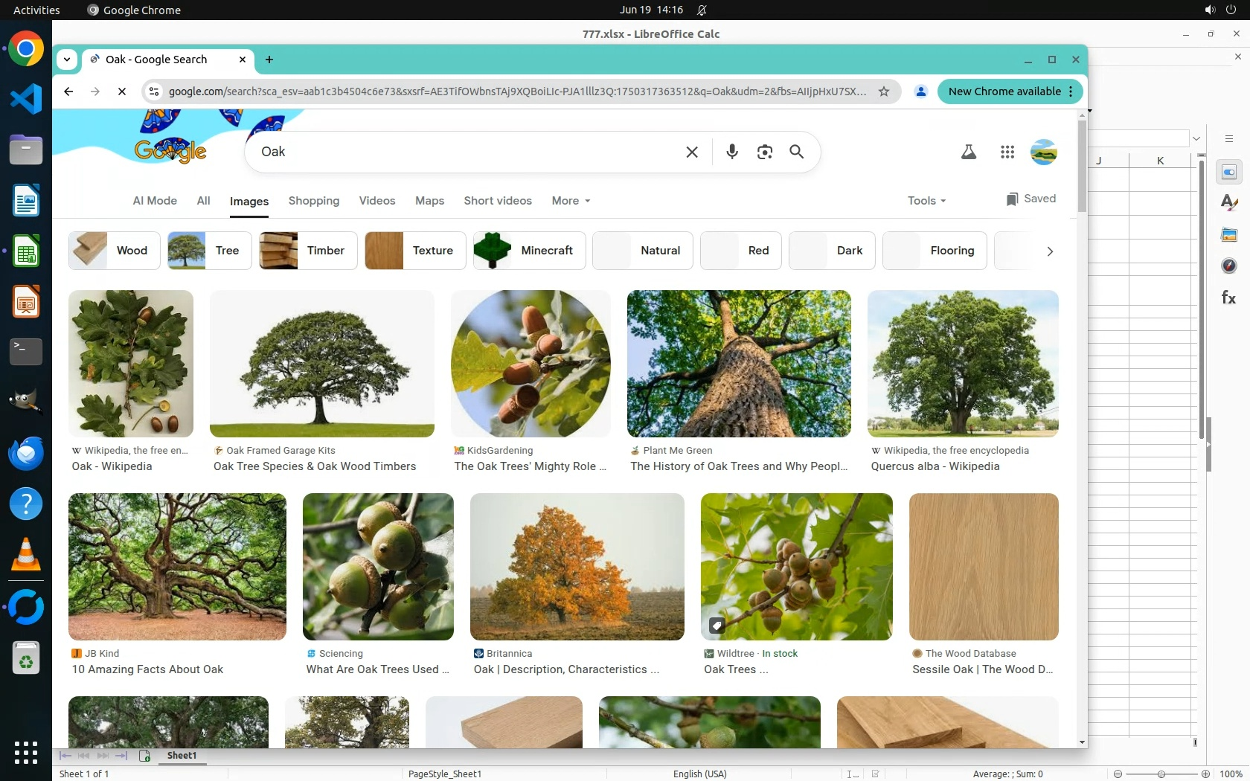Click the voice search microphone icon
The height and width of the screenshot is (781, 1250).
732,152
